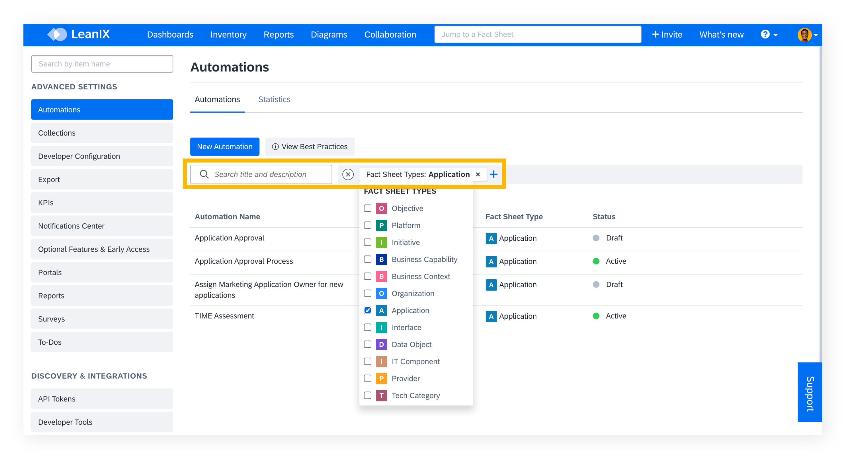Screen dimensions: 852x464
Task: Click the orange Provider icon
Action: (381, 378)
